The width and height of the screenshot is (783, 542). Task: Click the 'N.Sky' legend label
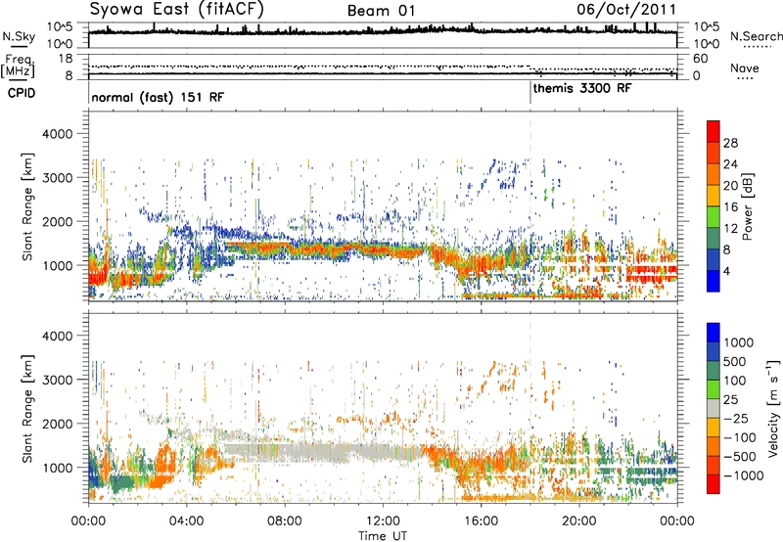point(19,37)
